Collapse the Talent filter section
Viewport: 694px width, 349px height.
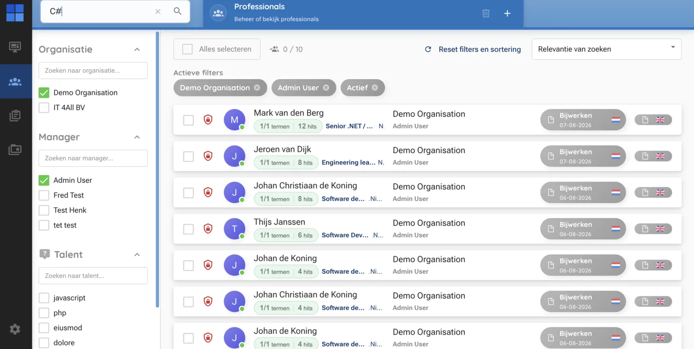coord(137,254)
